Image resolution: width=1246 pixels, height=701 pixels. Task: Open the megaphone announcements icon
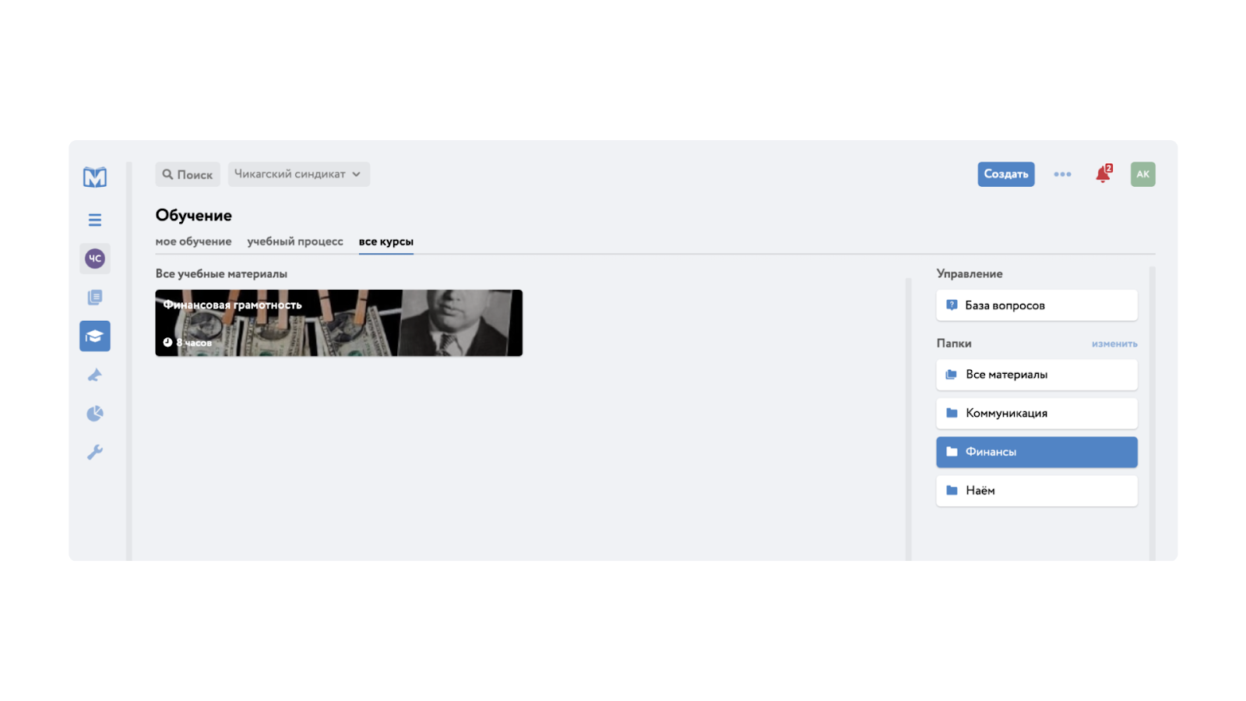(x=95, y=375)
